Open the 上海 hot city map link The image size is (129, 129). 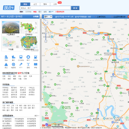(x=12, y=106)
